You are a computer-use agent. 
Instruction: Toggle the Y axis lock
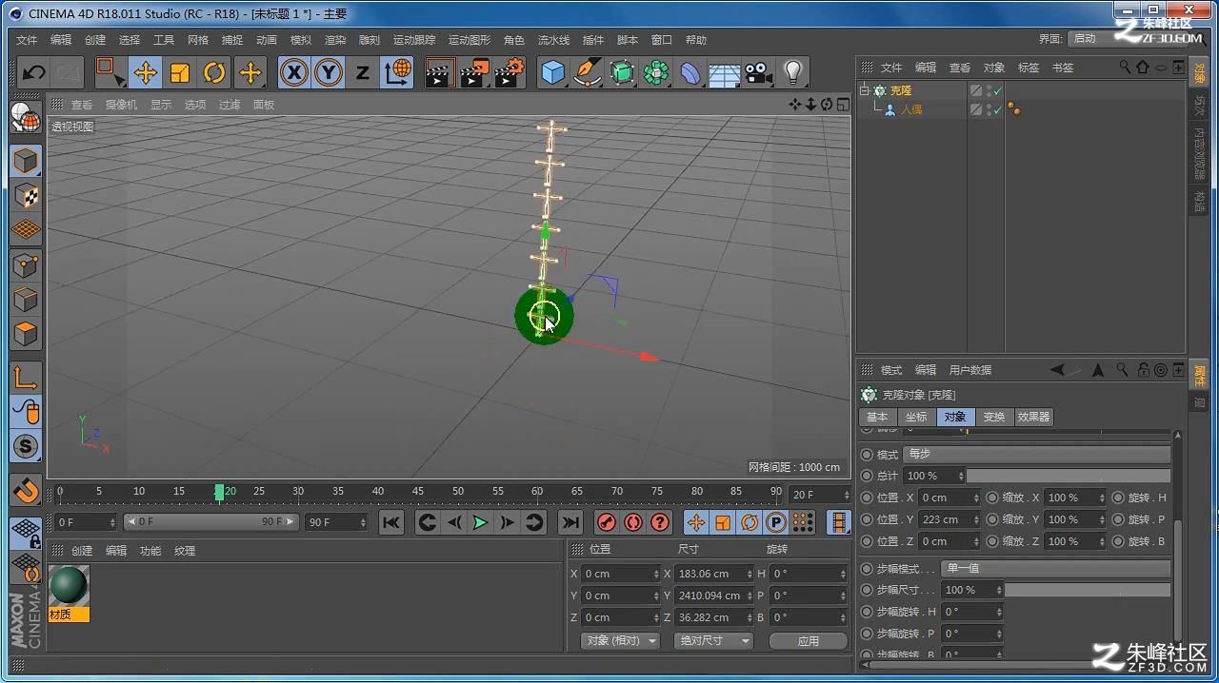[329, 72]
